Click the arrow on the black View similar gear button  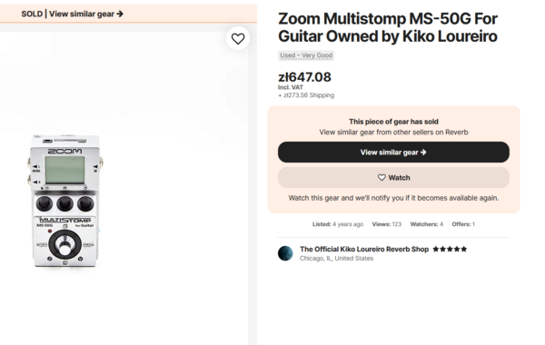tap(423, 153)
